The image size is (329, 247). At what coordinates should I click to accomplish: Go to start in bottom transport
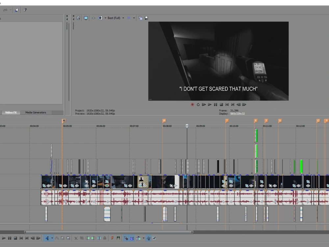pos(21,238)
